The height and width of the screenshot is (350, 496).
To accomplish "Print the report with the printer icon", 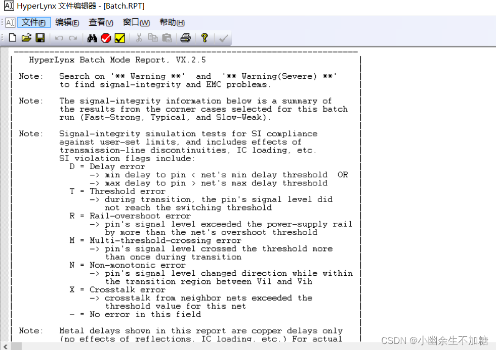I will (185, 38).
